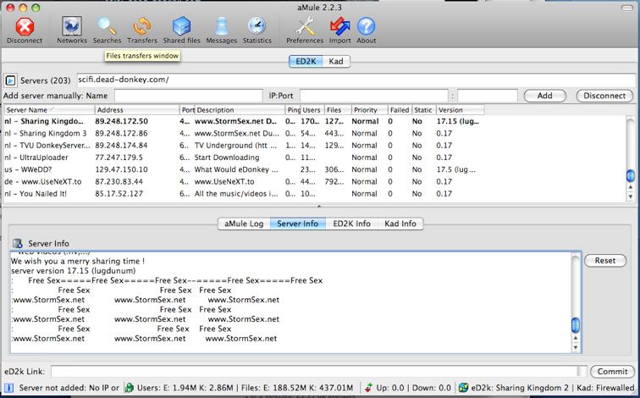The height and width of the screenshot is (398, 640).
Task: Select the de - www.UseNeXT.to row
Action: [x=314, y=182]
